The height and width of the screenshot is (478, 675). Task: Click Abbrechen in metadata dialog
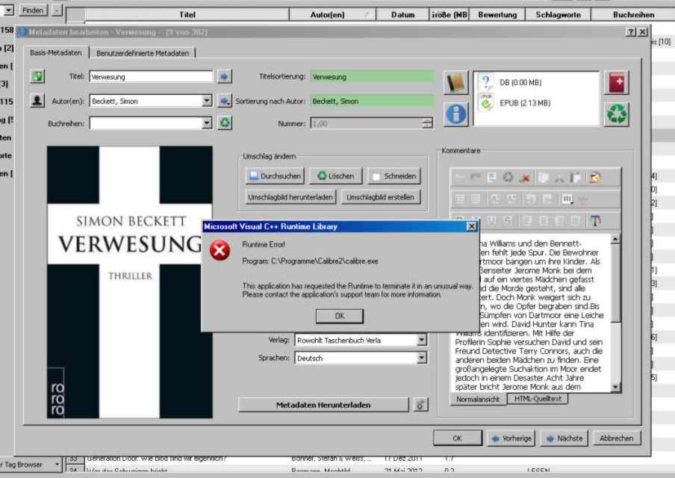click(617, 438)
